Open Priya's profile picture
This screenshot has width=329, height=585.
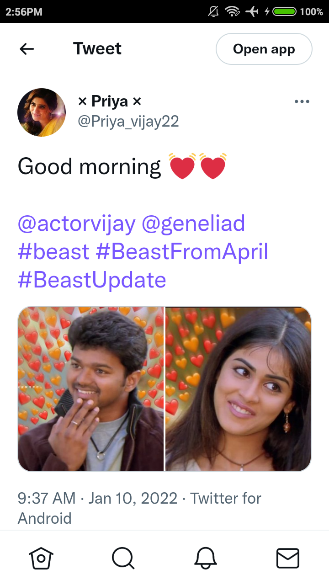(42, 112)
